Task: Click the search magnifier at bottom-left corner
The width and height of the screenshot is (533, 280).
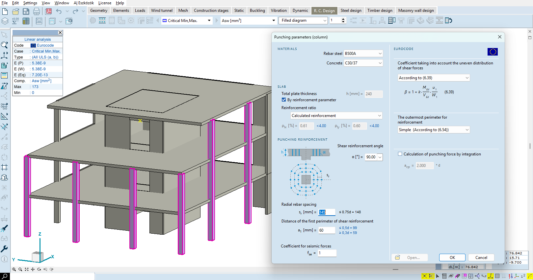Action: (5, 276)
